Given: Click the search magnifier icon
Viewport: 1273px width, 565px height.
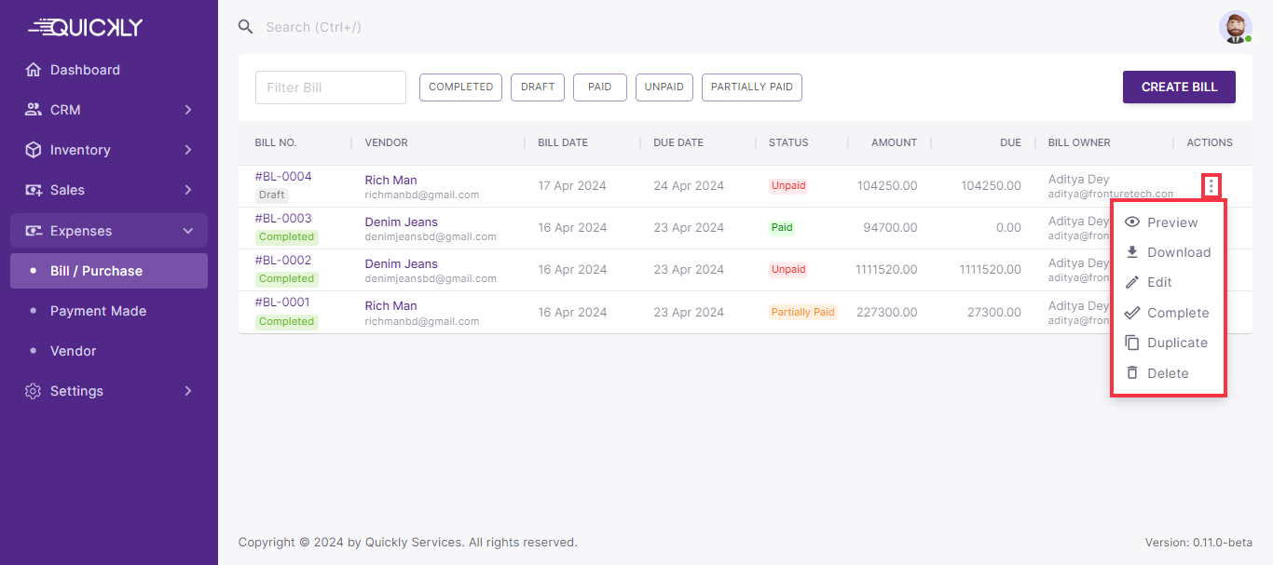Looking at the screenshot, I should pyautogui.click(x=246, y=27).
